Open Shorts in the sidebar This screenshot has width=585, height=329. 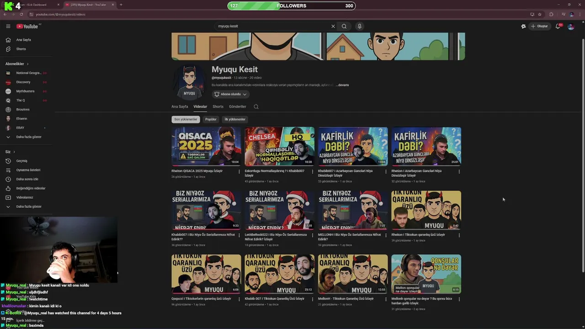point(21,49)
